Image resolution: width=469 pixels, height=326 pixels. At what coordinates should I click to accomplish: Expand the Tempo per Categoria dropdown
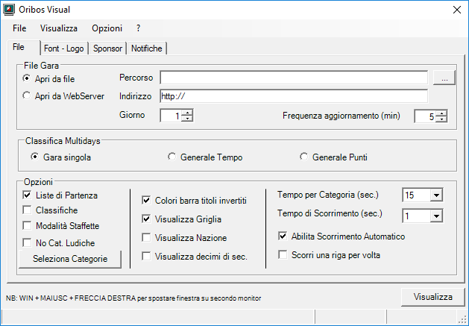(x=436, y=195)
